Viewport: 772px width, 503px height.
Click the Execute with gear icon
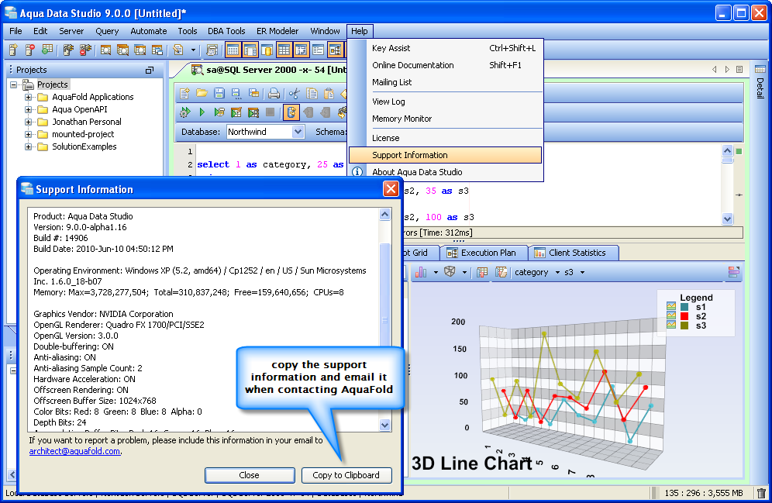[x=185, y=112]
